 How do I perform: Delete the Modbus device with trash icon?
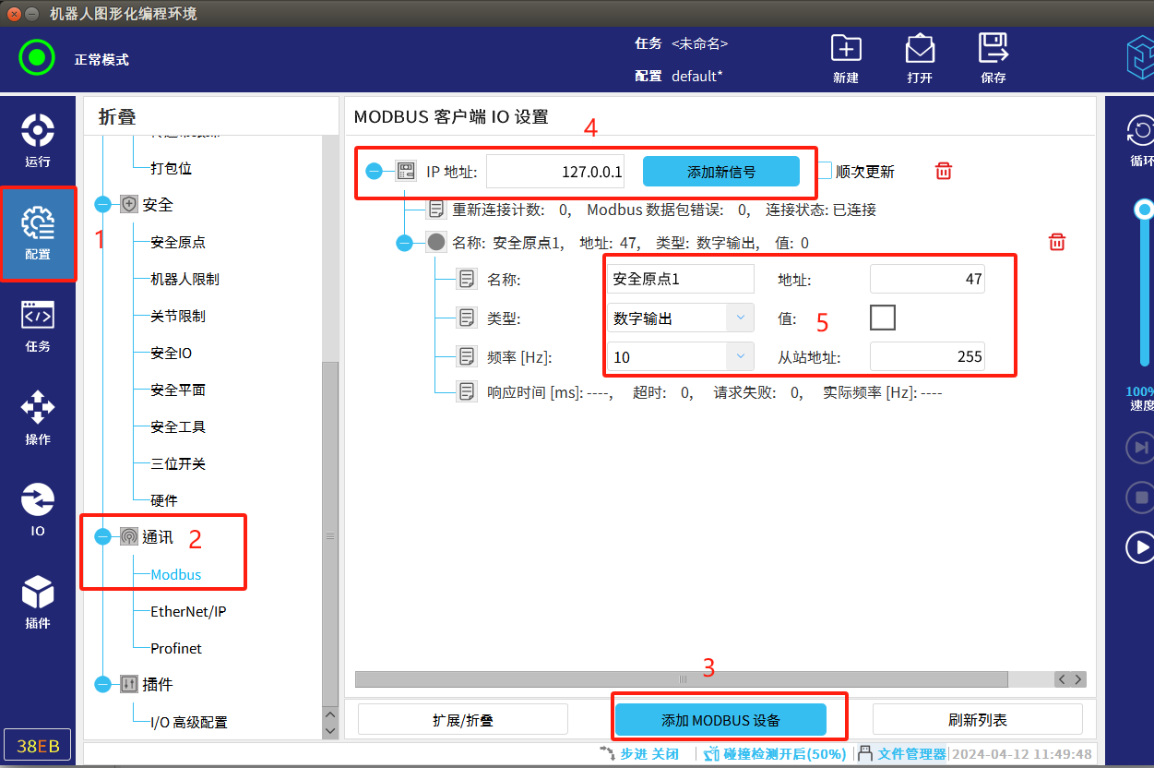(x=944, y=171)
